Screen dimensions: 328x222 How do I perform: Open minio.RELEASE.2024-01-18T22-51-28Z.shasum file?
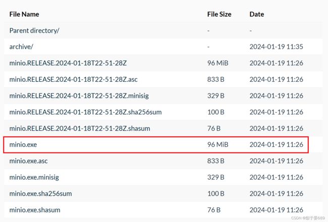tap(80, 128)
